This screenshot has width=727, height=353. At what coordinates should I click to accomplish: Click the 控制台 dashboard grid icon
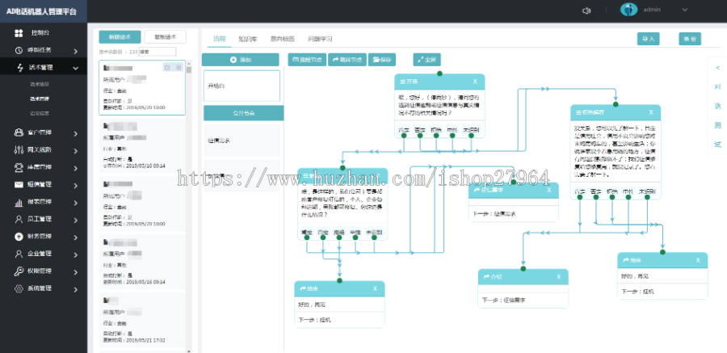[x=19, y=33]
